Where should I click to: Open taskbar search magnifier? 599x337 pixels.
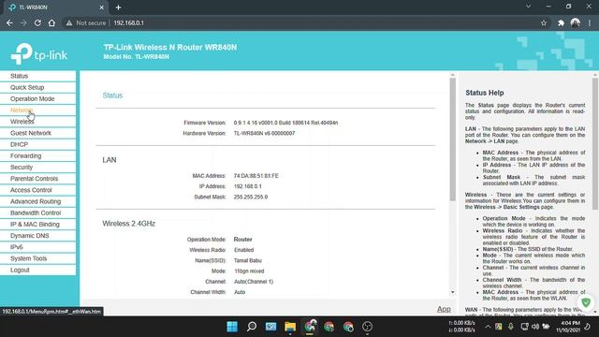[252, 327]
